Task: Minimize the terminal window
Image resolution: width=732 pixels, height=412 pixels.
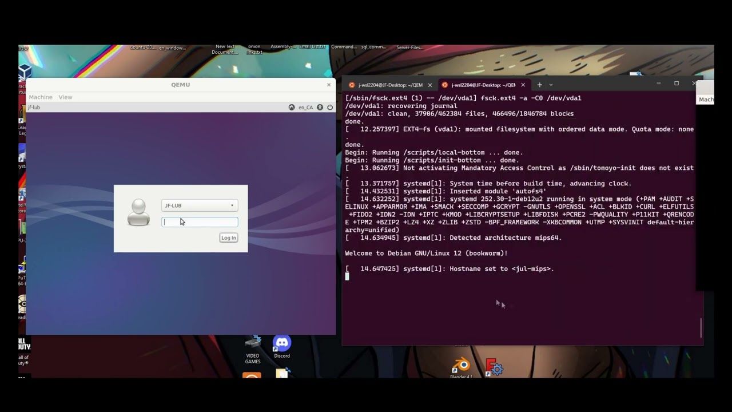Action: click(659, 84)
